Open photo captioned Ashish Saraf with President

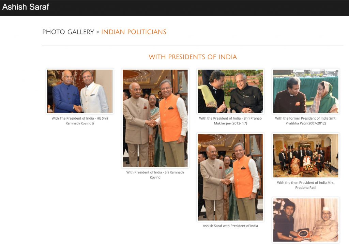tap(230, 177)
